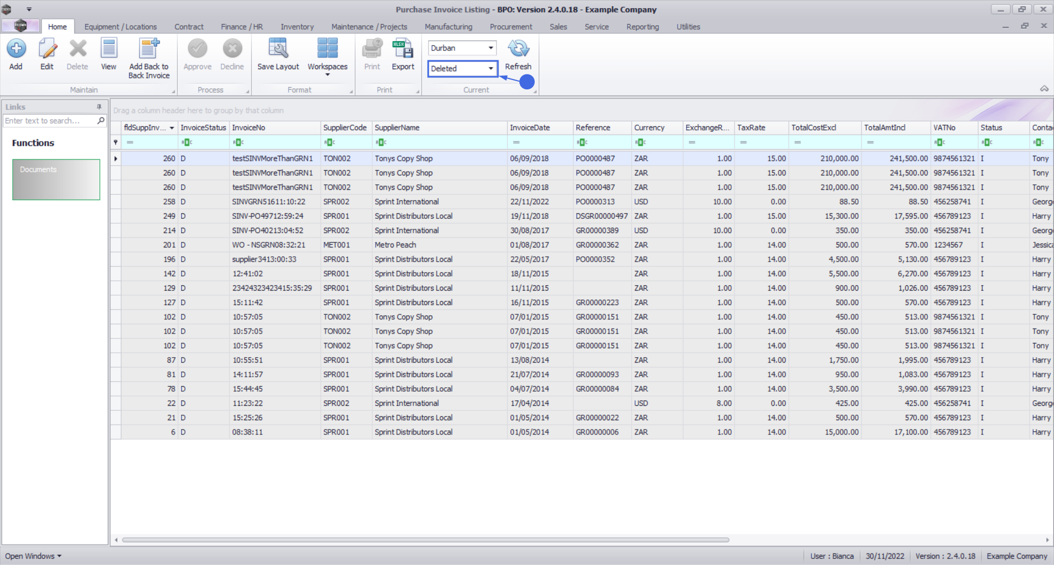Open the Finance / HR tab

242,27
